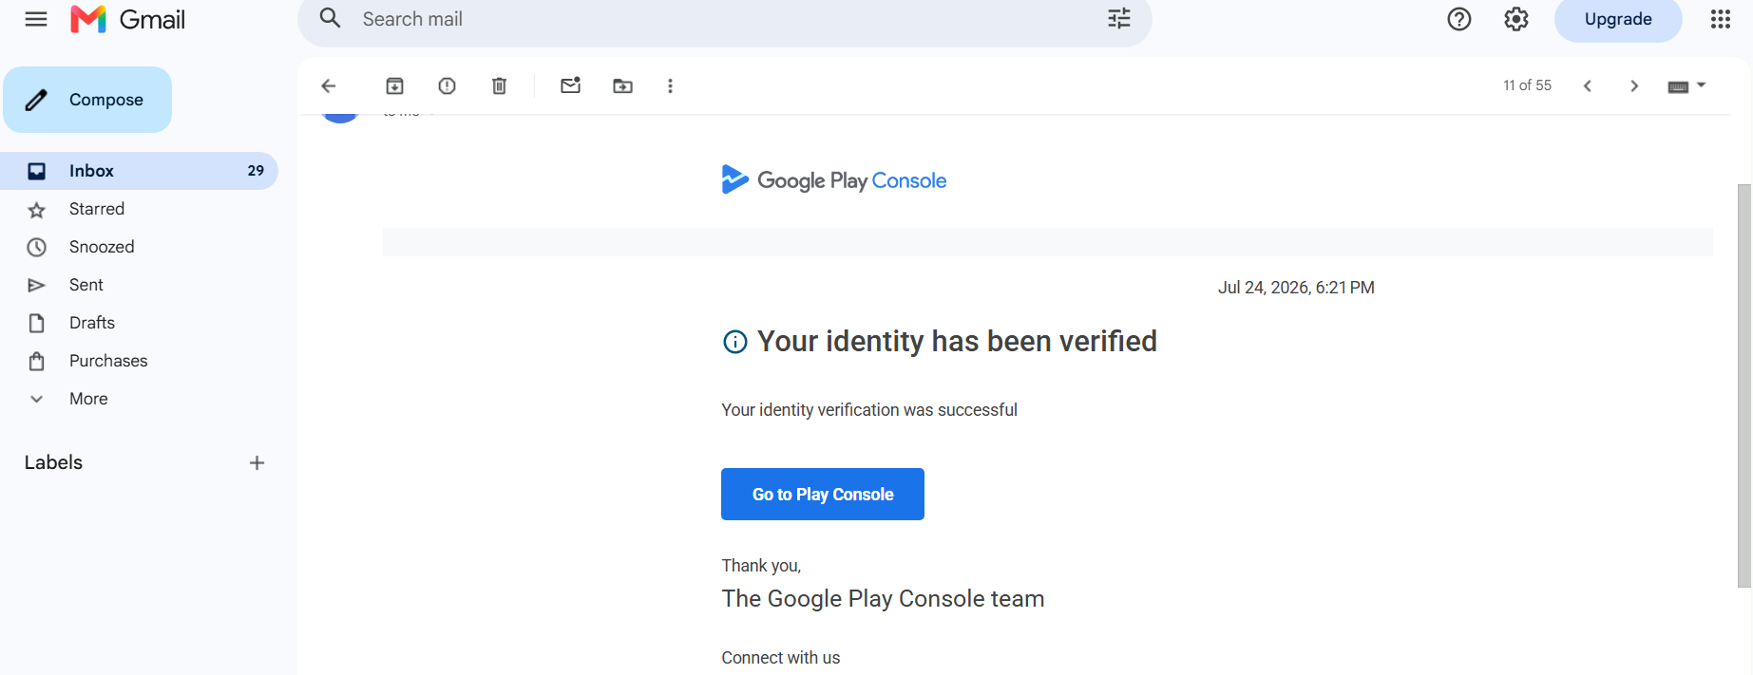Report this email as spam
Image resolution: width=1753 pixels, height=675 pixels.
click(x=447, y=86)
